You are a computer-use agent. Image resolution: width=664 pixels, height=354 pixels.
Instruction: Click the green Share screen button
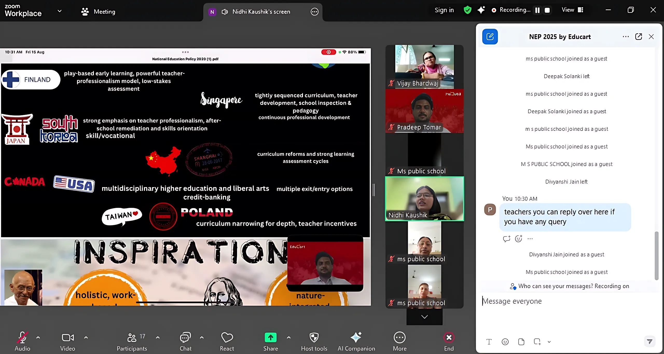tap(271, 337)
